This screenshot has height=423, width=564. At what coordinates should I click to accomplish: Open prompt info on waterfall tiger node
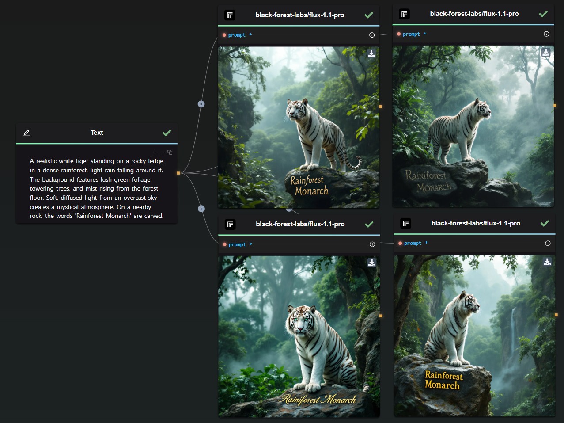[548, 243]
